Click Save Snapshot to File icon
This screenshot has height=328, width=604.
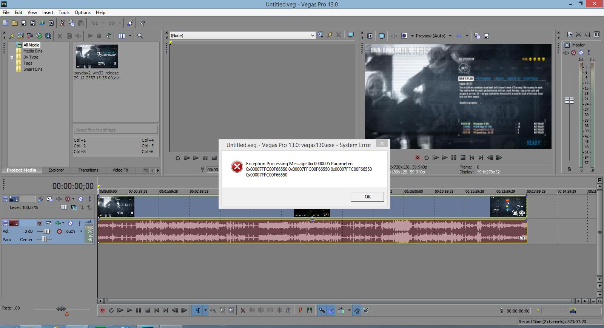click(487, 36)
